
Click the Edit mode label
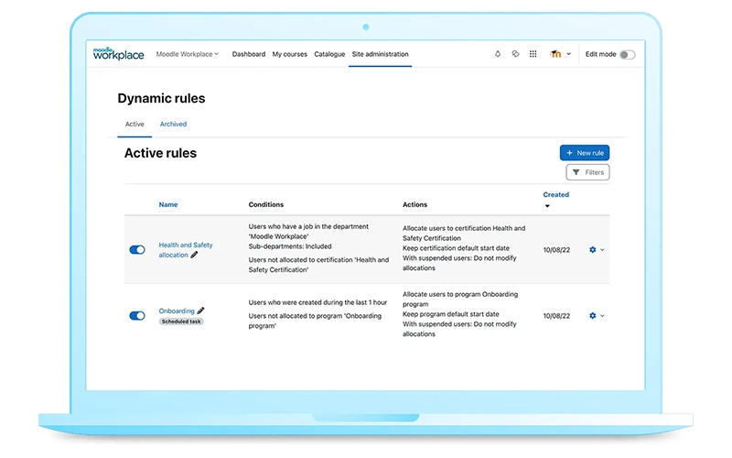coord(601,54)
